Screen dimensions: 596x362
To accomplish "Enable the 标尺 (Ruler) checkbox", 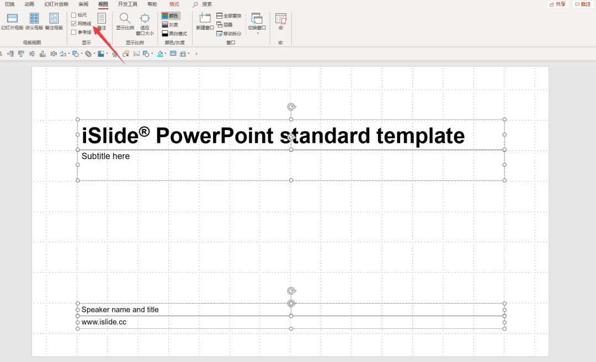I will [74, 15].
